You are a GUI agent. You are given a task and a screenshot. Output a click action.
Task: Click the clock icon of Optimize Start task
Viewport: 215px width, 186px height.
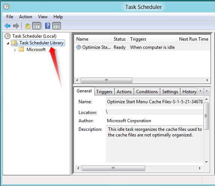(79, 47)
